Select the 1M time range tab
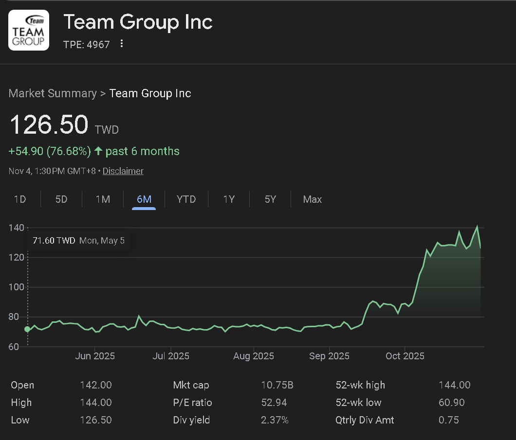Viewport: 516px width, 440px height. pyautogui.click(x=103, y=199)
